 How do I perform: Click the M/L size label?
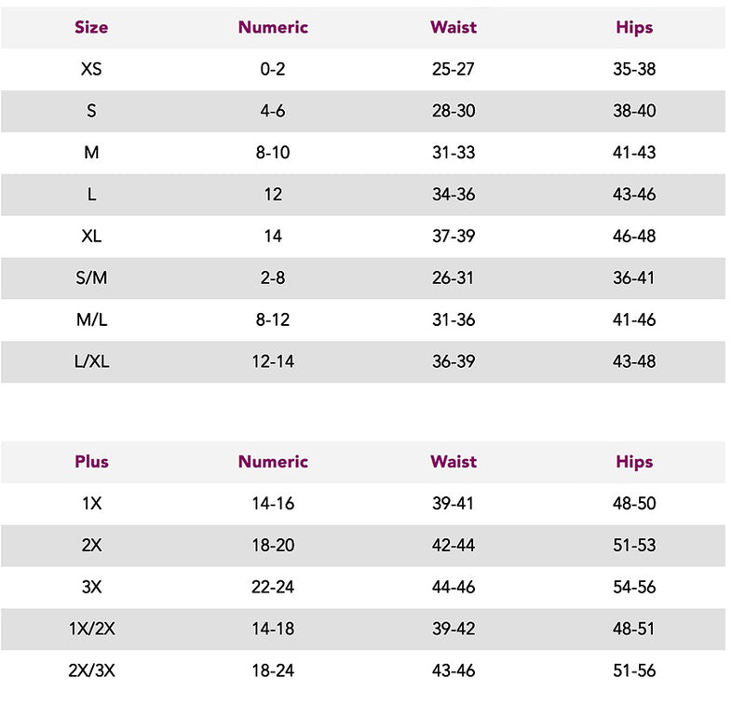[91, 319]
